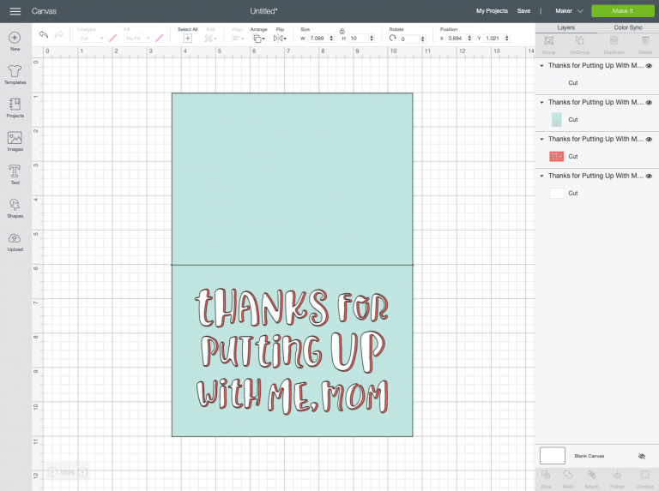Create a New project from the sidebar
The width and height of the screenshot is (659, 491).
pyautogui.click(x=15, y=41)
